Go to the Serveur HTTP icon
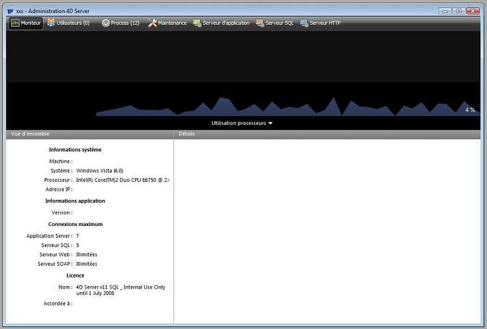The height and width of the screenshot is (329, 487). coord(304,23)
